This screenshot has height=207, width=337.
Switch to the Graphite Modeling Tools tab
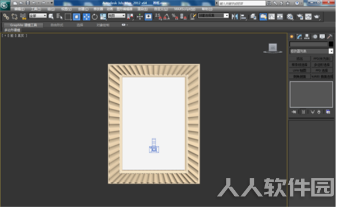pos(23,25)
